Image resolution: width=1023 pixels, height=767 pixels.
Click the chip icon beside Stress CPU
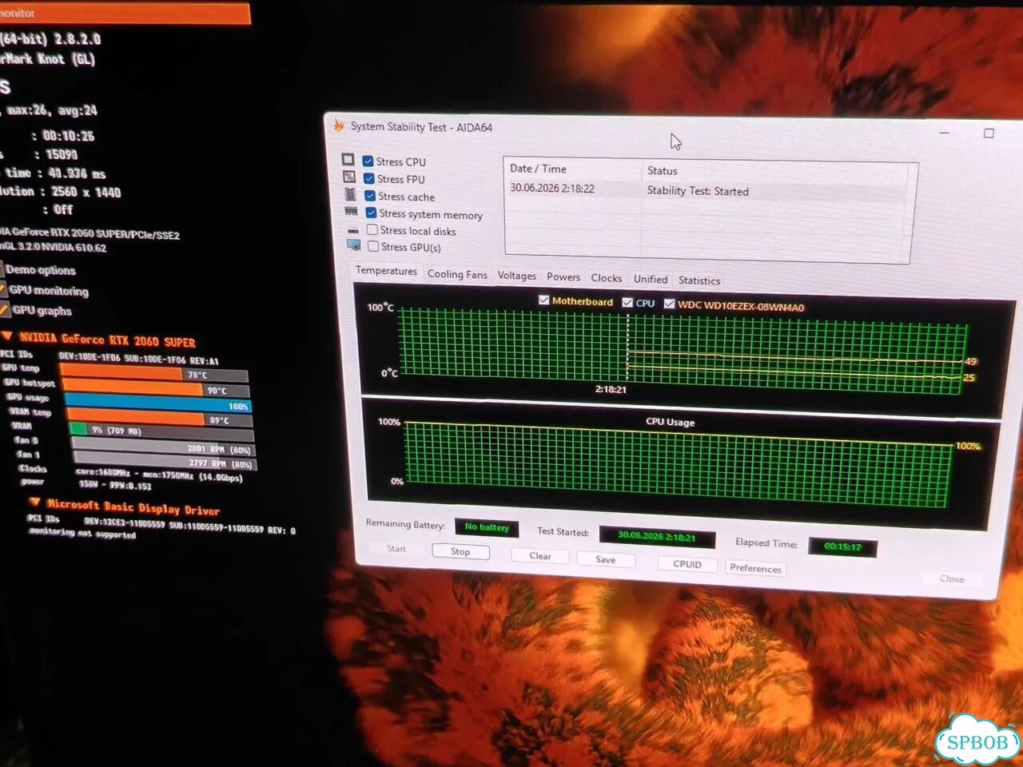click(348, 160)
